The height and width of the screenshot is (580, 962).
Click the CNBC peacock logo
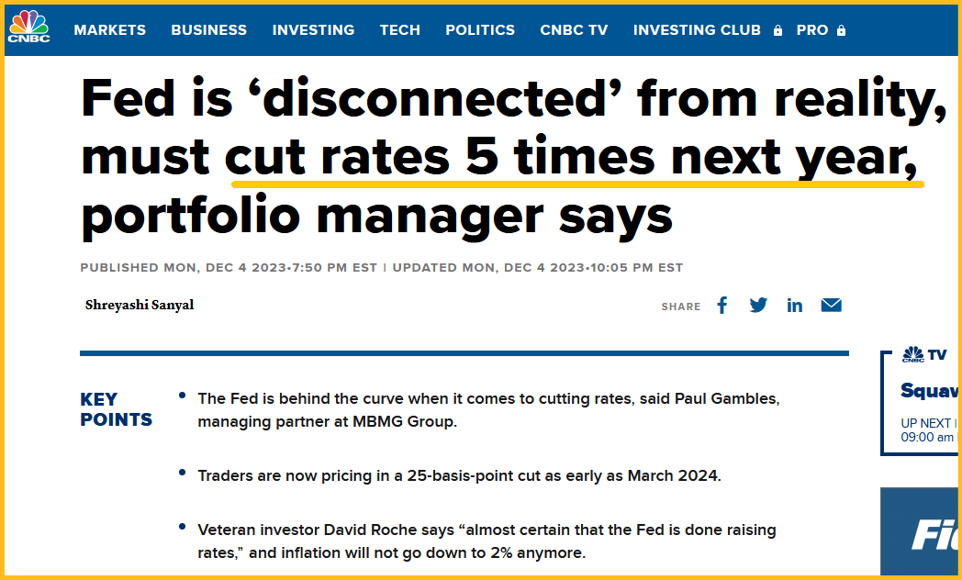tap(29, 27)
